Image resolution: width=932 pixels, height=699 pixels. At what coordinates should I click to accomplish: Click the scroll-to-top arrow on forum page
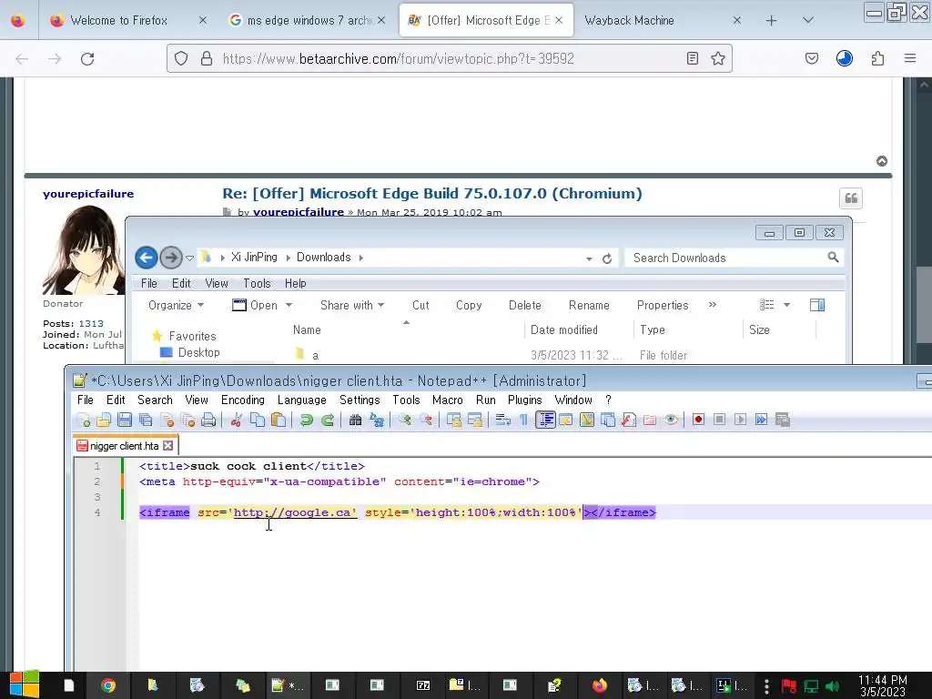pos(882,161)
